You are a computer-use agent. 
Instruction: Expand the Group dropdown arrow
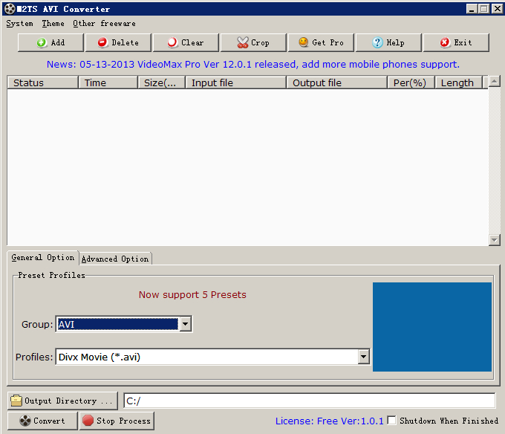pyautogui.click(x=185, y=324)
